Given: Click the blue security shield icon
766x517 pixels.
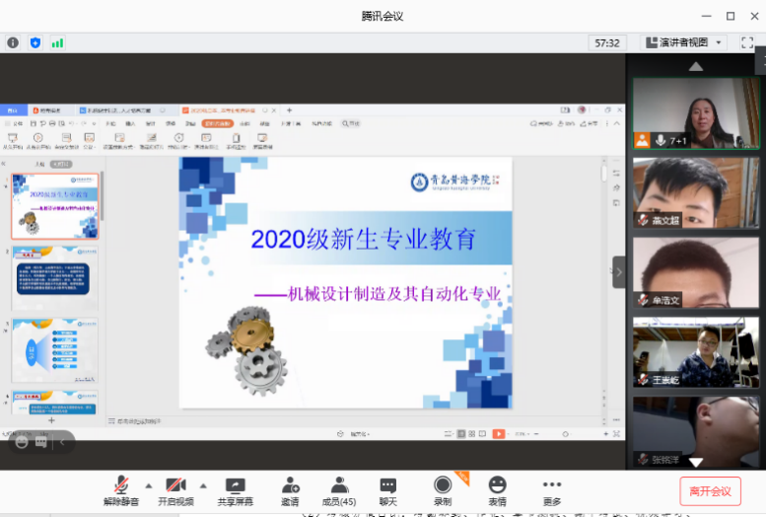Looking at the screenshot, I should tap(35, 42).
